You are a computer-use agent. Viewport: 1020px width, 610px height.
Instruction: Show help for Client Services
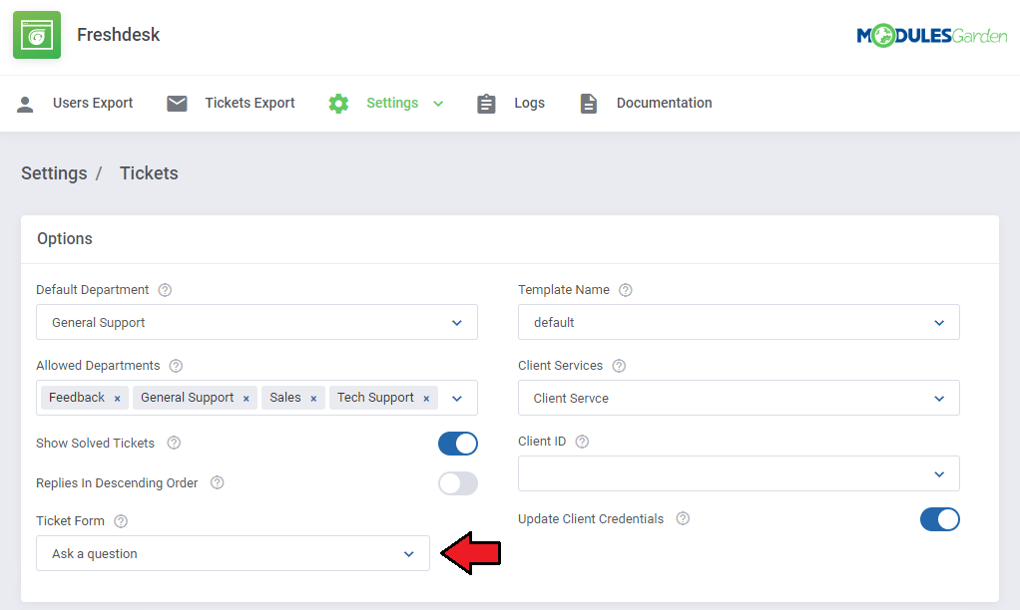click(x=619, y=366)
